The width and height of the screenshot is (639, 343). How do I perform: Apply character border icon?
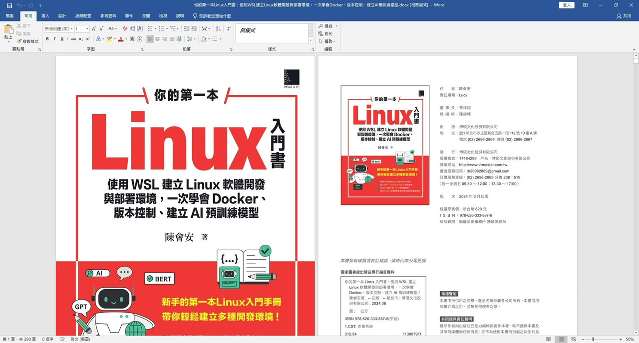pyautogui.click(x=140, y=29)
